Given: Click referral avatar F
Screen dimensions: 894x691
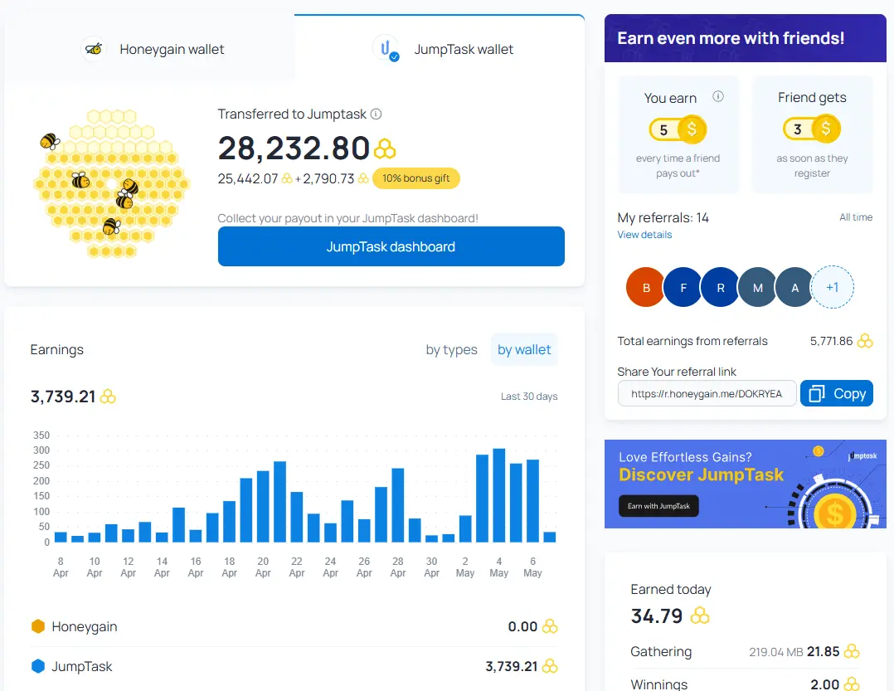Looking at the screenshot, I should point(683,287).
